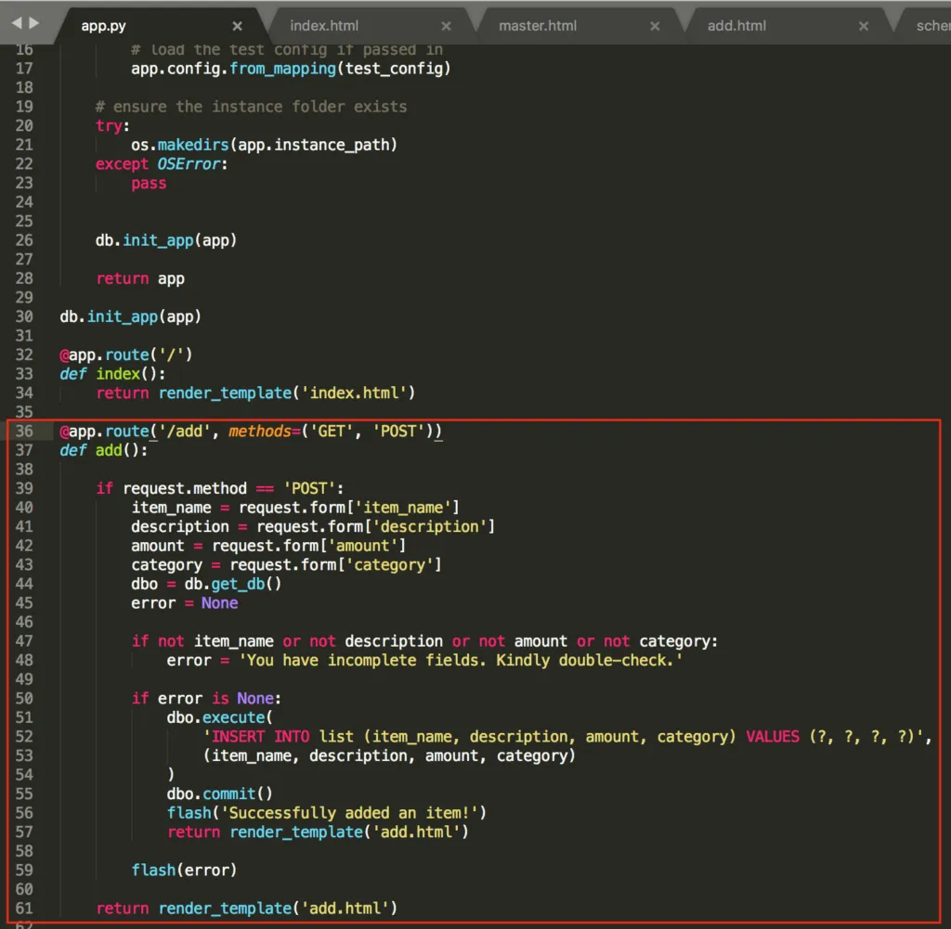The width and height of the screenshot is (951, 929).
Task: Close the add.html tab
Action: click(864, 26)
